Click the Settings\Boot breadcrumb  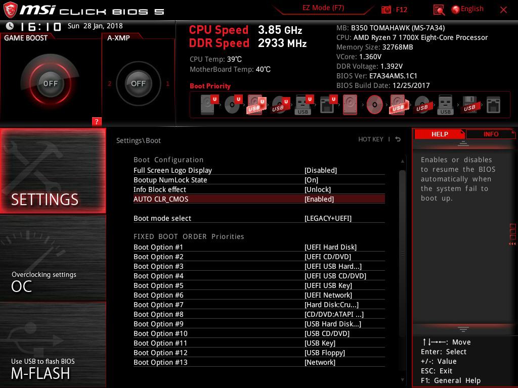coord(139,140)
